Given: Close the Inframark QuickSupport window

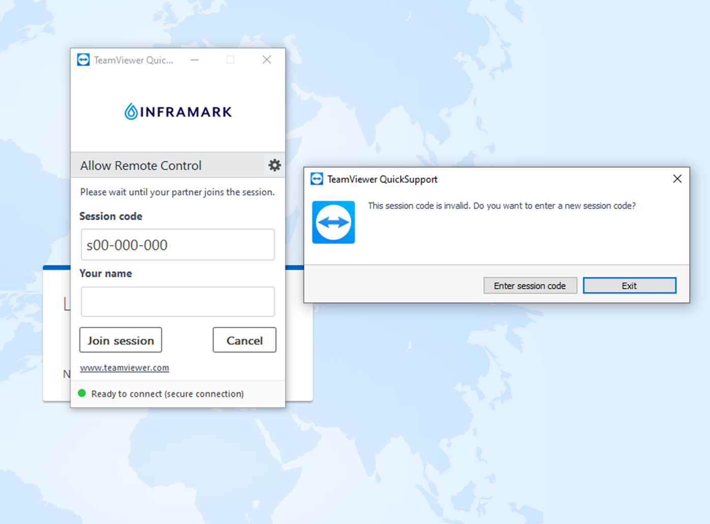Looking at the screenshot, I should click(267, 60).
